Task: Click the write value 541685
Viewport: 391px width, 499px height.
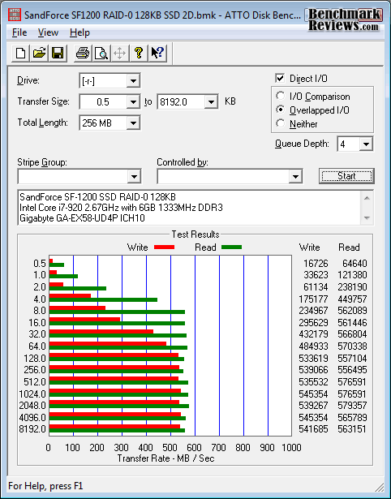Action: coord(313,429)
